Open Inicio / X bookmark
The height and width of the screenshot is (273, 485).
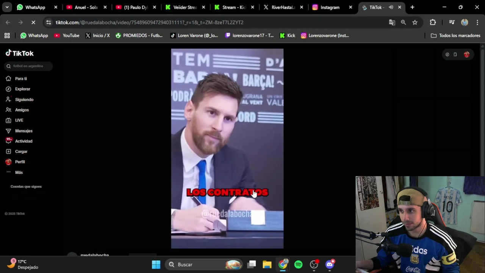coord(97,36)
